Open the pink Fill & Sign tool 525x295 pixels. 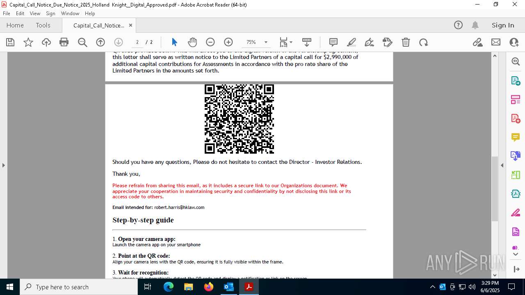(516, 213)
